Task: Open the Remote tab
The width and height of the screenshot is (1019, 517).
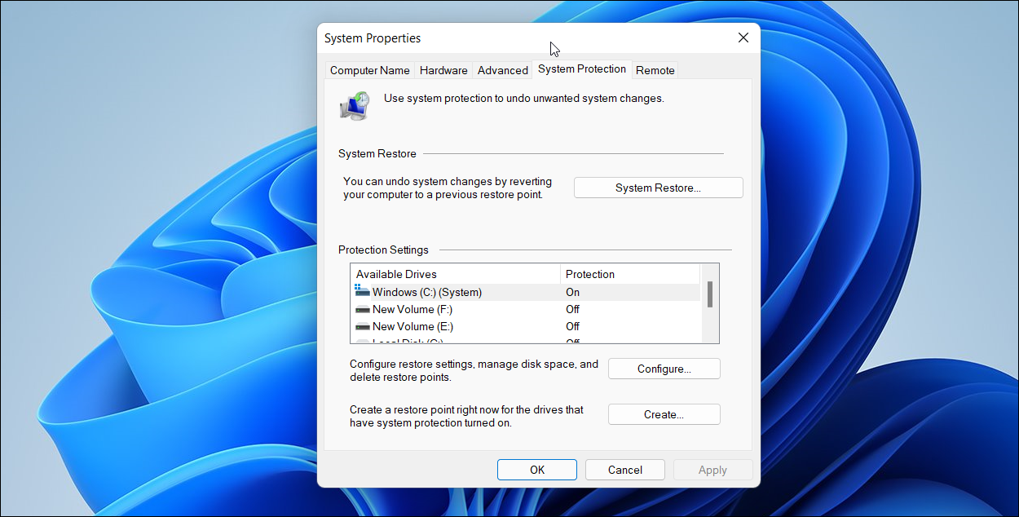Action: click(655, 70)
